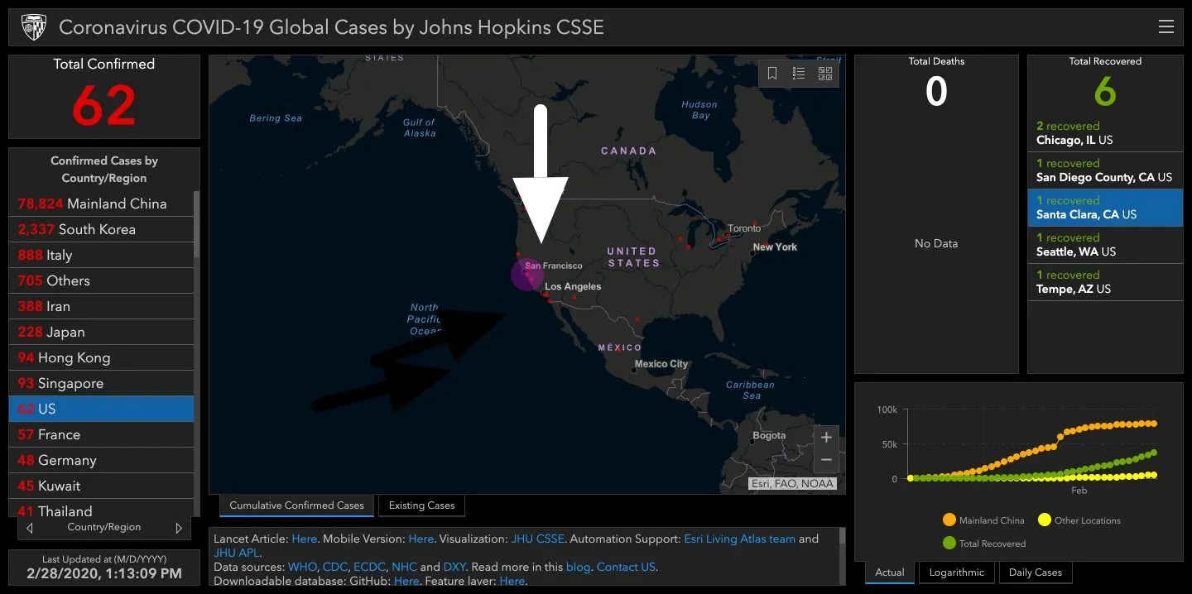Zoom out on the map
The image size is (1192, 594).
click(825, 460)
